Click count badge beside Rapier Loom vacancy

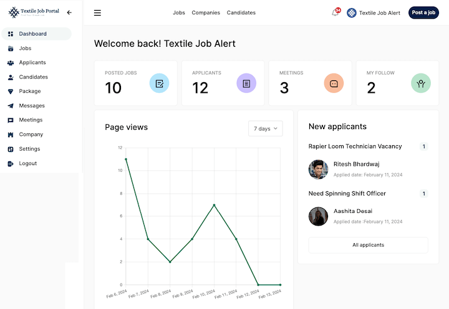[x=424, y=146]
